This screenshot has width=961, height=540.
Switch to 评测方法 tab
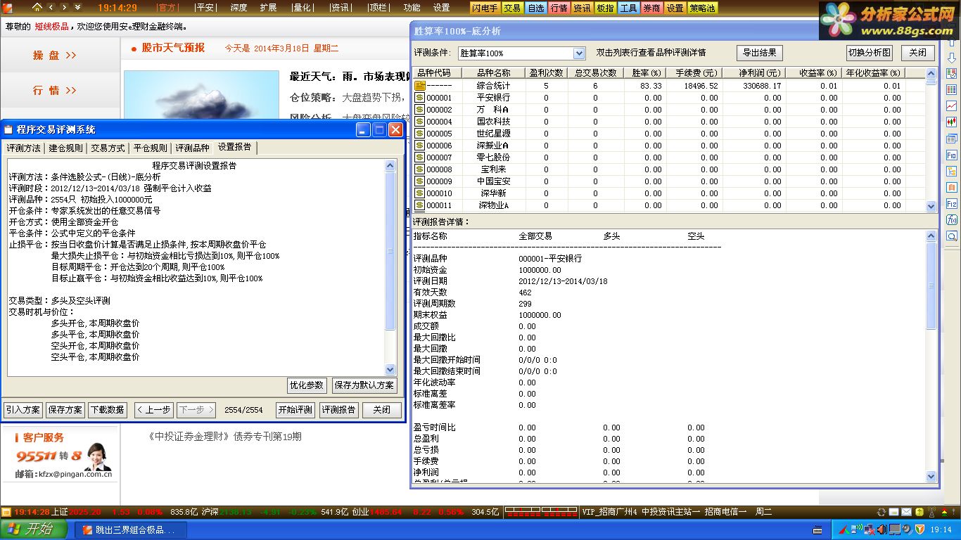point(23,148)
